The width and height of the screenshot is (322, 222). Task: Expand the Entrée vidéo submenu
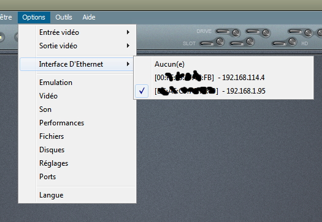pos(77,32)
